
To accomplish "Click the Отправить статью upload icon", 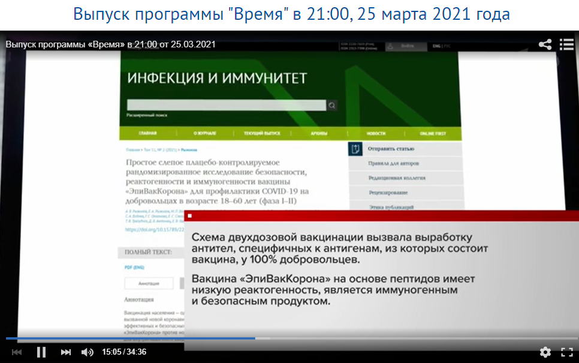I will coord(355,149).
